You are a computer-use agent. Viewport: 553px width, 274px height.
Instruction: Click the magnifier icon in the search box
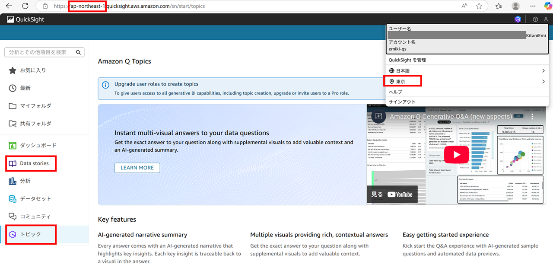78,52
